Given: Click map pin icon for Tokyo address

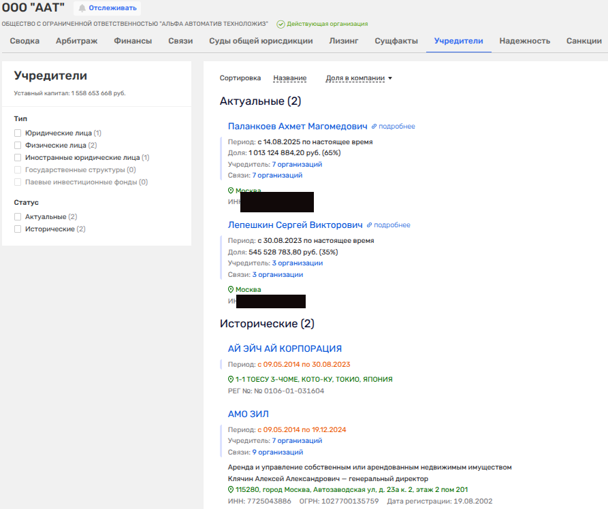Looking at the screenshot, I should (231, 379).
